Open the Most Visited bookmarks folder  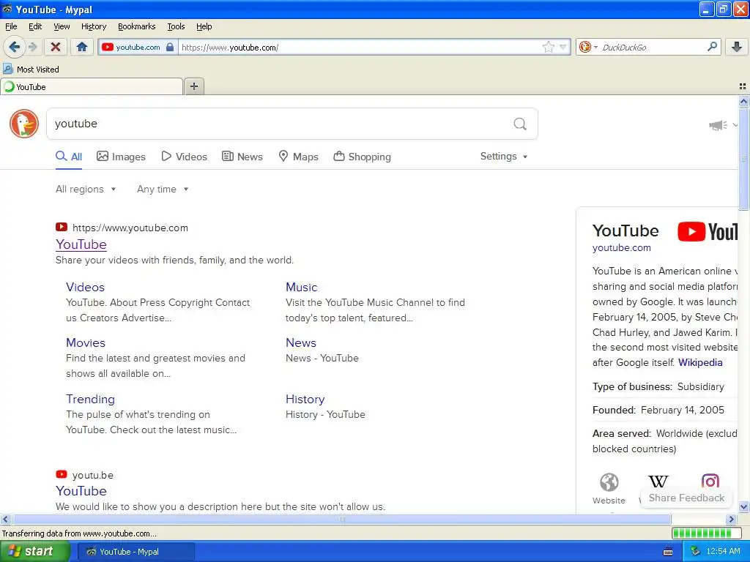pyautogui.click(x=31, y=70)
